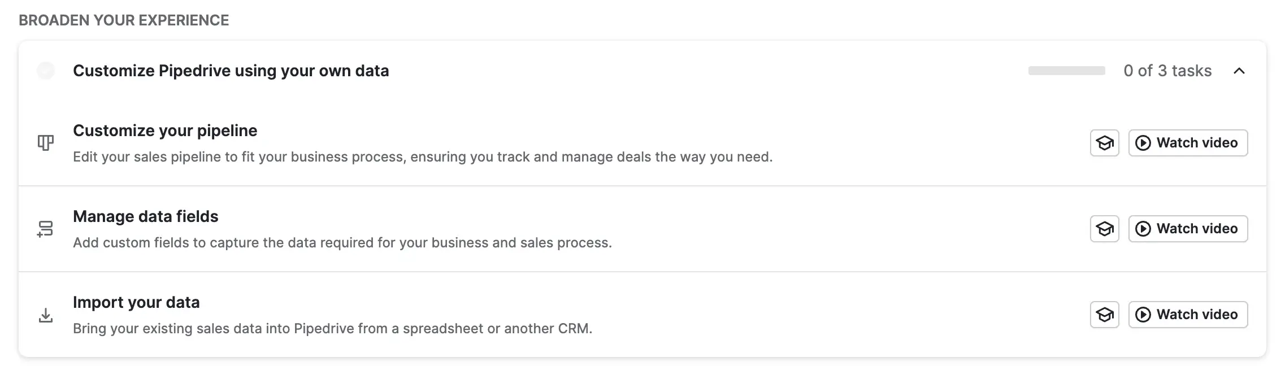The width and height of the screenshot is (1285, 366).
Task: Collapse the Customize Pipedrive section chevron
Action: point(1239,71)
